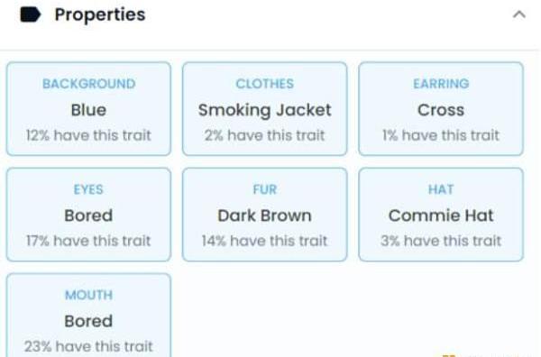Collapse the Properties section chevron

pos(519,14)
